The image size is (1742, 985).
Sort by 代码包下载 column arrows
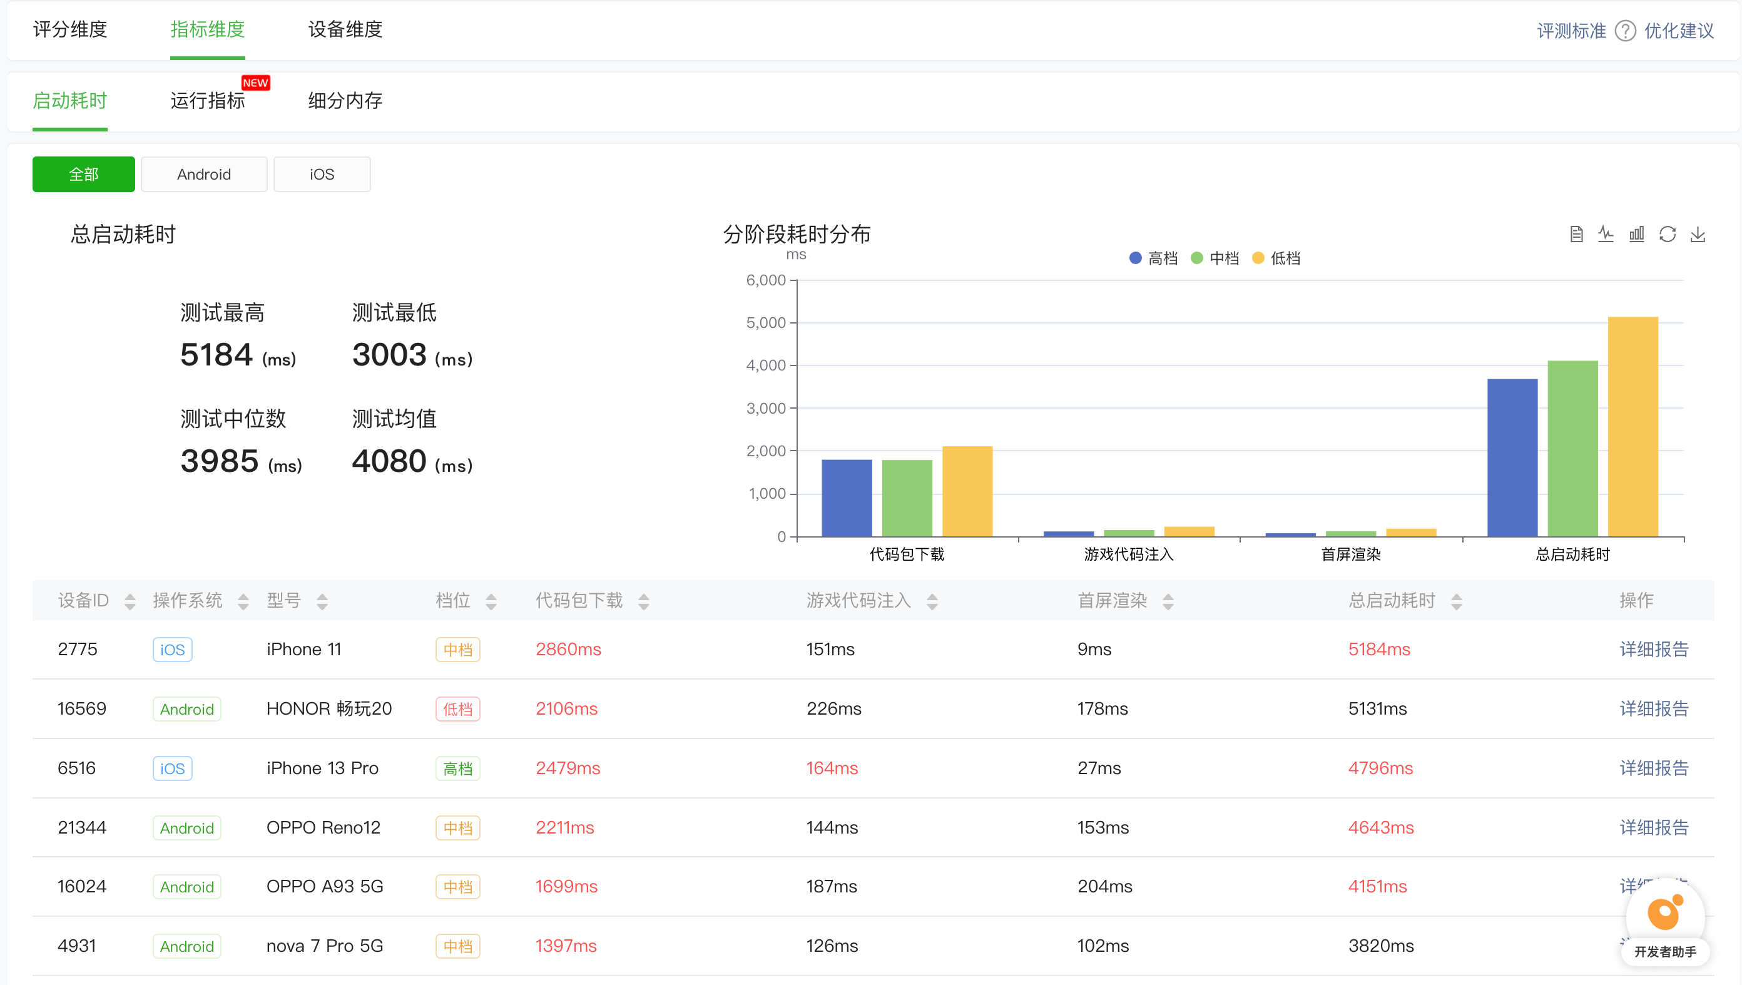(x=644, y=601)
